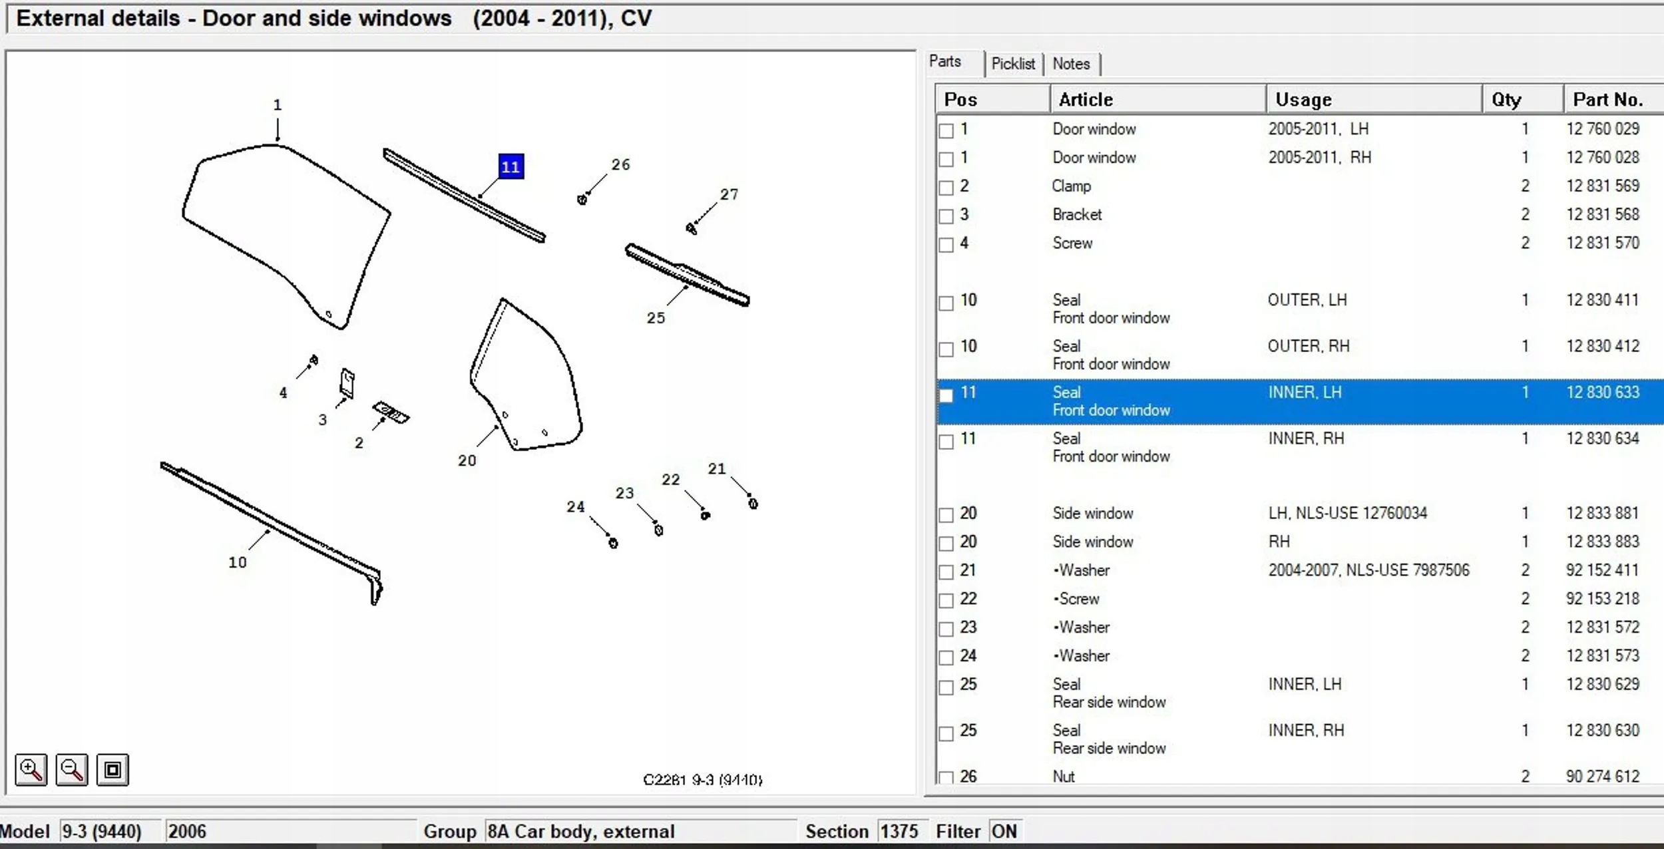Check the Bracket row checkbox
The image size is (1664, 849).
pyautogui.click(x=946, y=216)
